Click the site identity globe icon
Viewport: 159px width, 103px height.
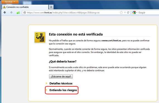tap(25, 12)
